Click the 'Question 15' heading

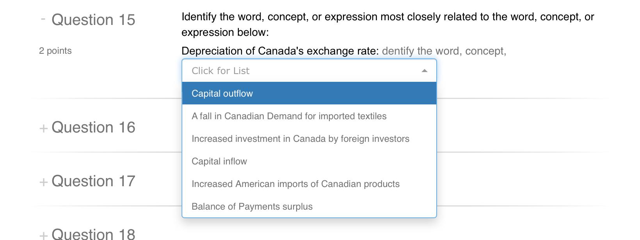coord(94,19)
